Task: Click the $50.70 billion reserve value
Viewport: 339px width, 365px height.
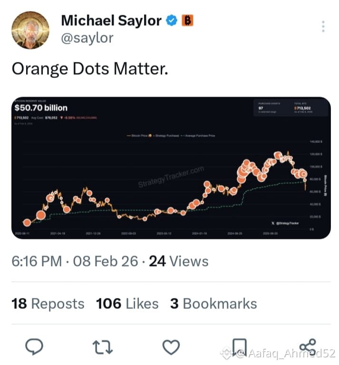Action: pyautogui.click(x=41, y=108)
